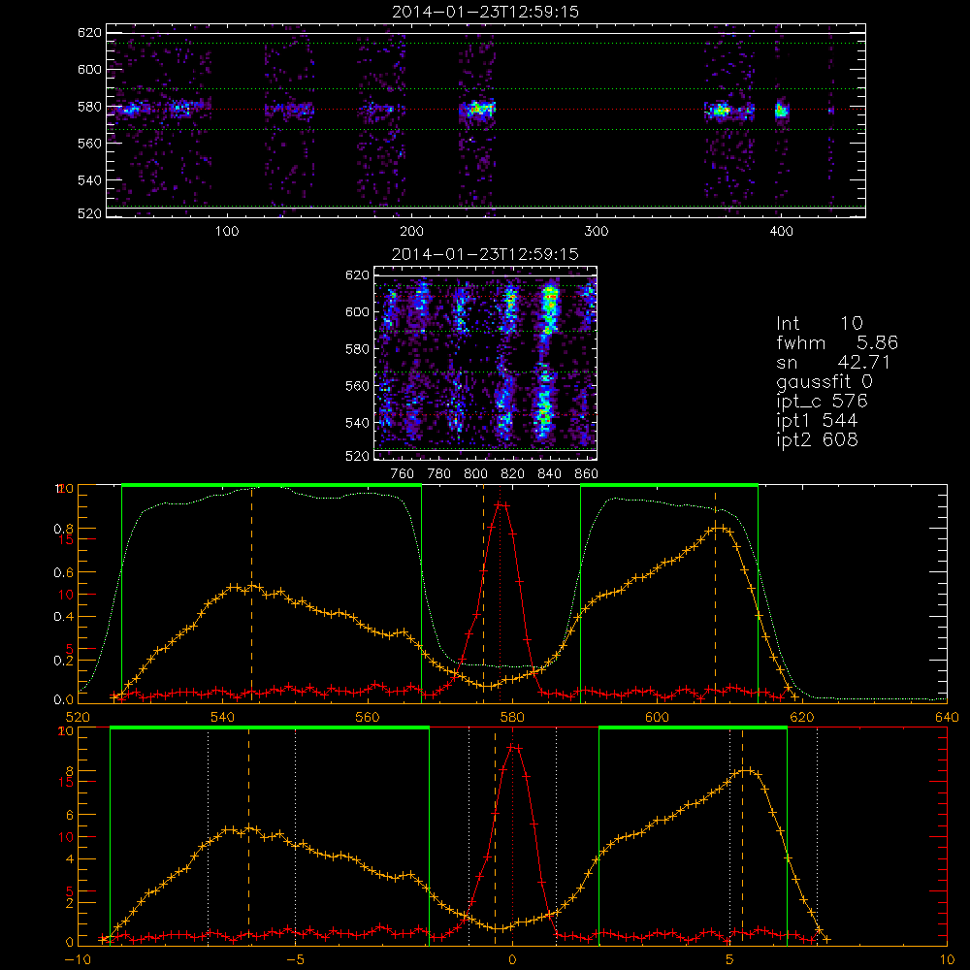Select the 'gaussfit 0' readout text
This screenshot has height=970, width=970.
coord(824,381)
